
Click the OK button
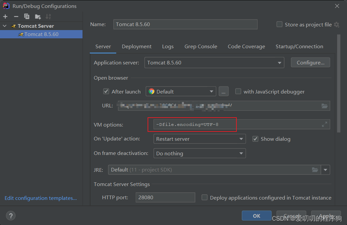[x=257, y=216]
